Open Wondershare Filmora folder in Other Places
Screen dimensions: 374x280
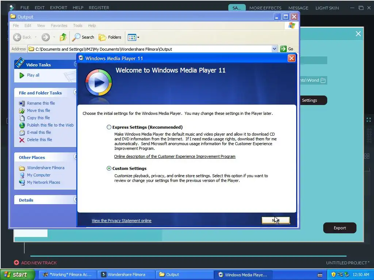pos(46,168)
